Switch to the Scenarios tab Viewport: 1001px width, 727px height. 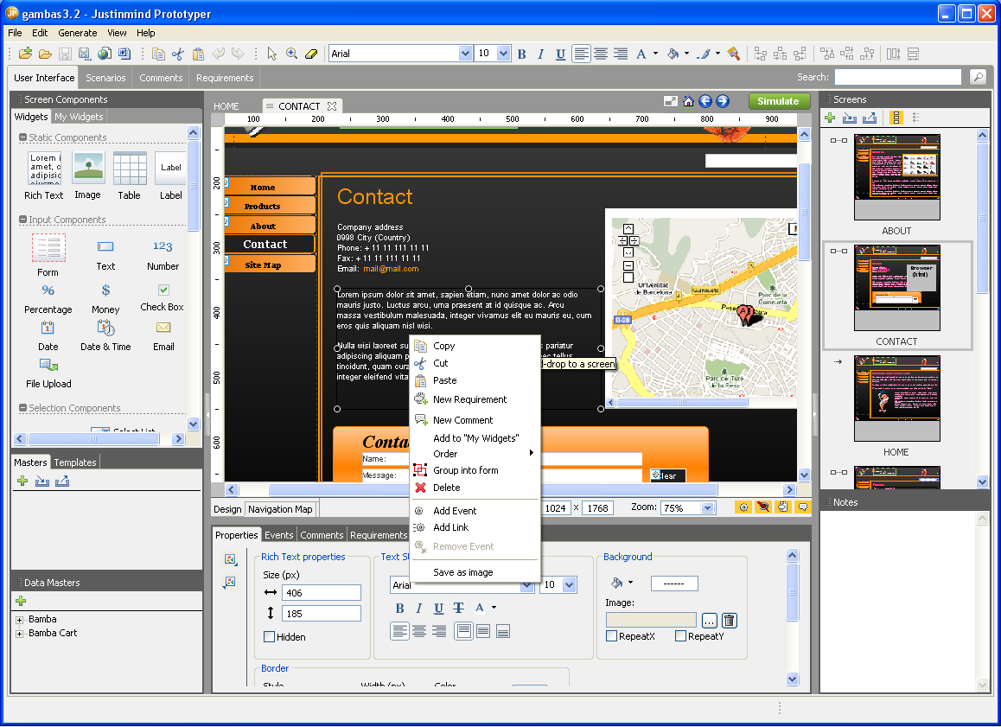coord(105,78)
